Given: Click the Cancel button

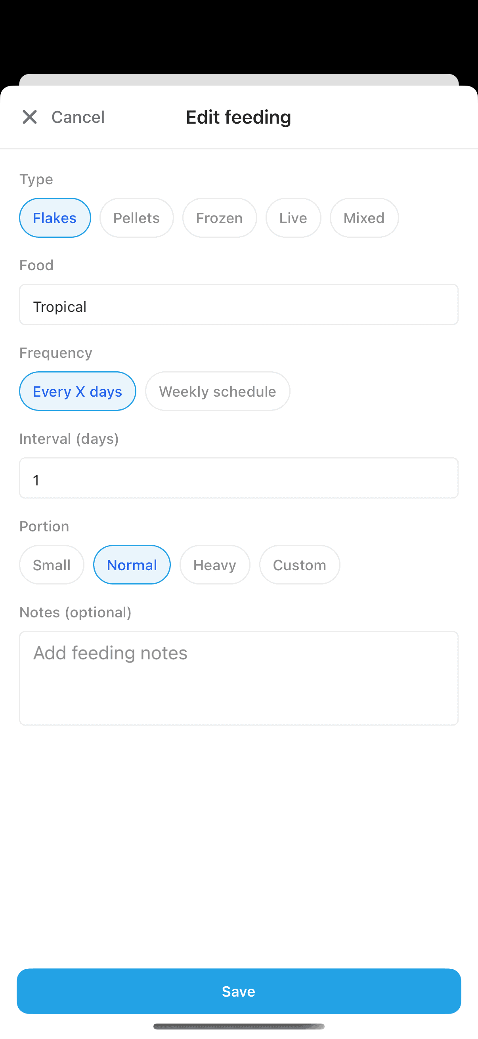Looking at the screenshot, I should coord(78,117).
